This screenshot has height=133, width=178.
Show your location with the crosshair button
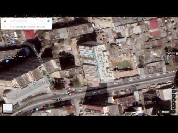coord(173,100)
